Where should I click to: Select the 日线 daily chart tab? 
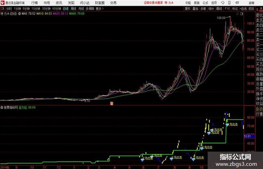pyautogui.click(x=66, y=9)
